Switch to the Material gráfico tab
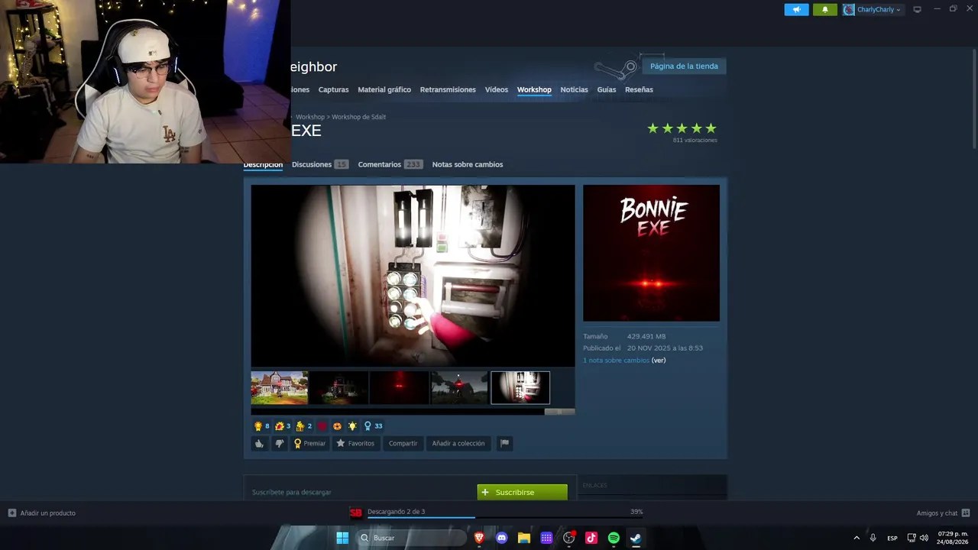This screenshot has height=550, width=978. point(384,89)
